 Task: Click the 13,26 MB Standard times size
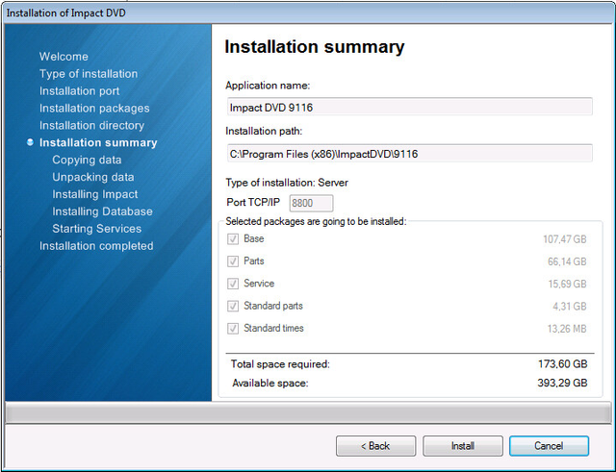pos(567,329)
